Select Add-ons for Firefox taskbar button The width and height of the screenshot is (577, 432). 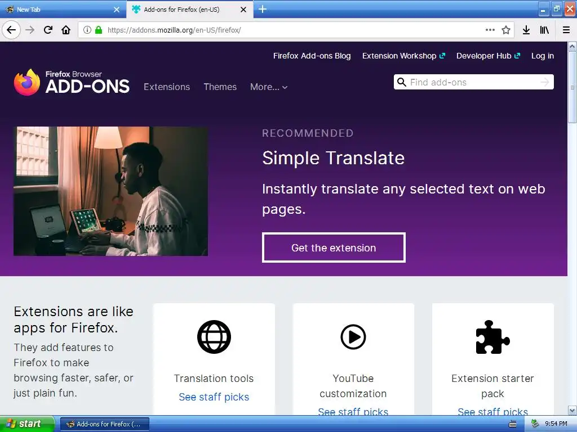tap(104, 424)
